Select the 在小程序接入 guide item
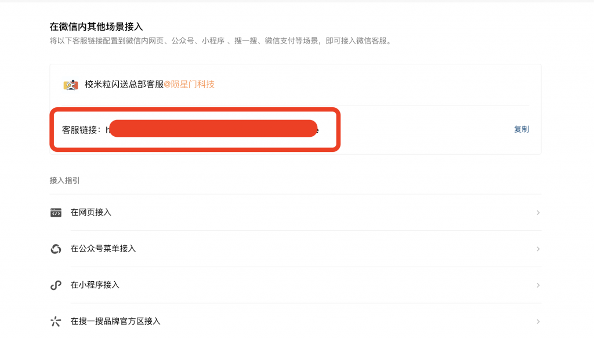This screenshot has width=594, height=338. pyautogui.click(x=95, y=285)
